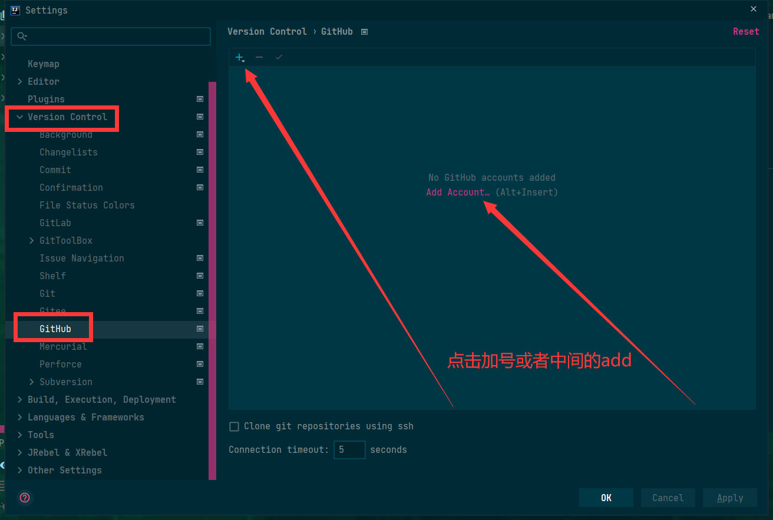Select the Mercurial settings entry
773x520 pixels.
[63, 346]
